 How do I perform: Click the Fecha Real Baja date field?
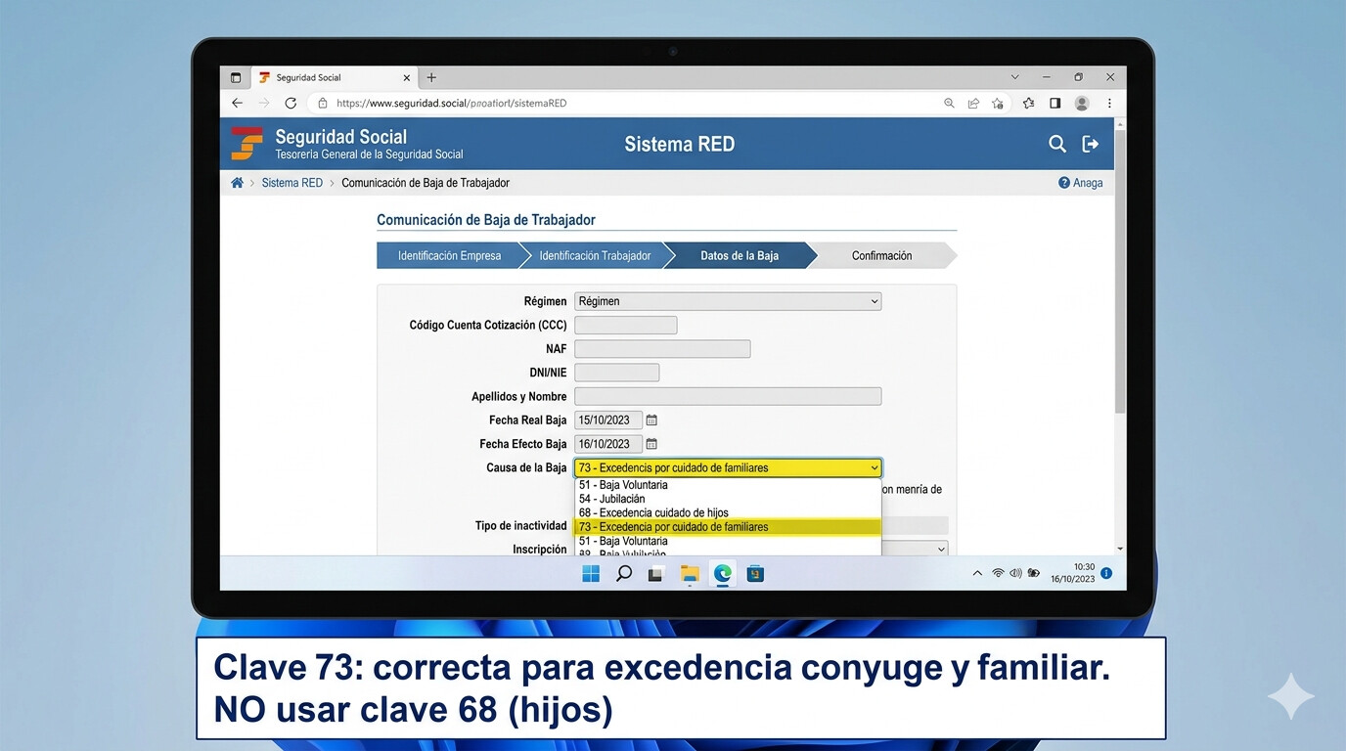[x=608, y=420]
